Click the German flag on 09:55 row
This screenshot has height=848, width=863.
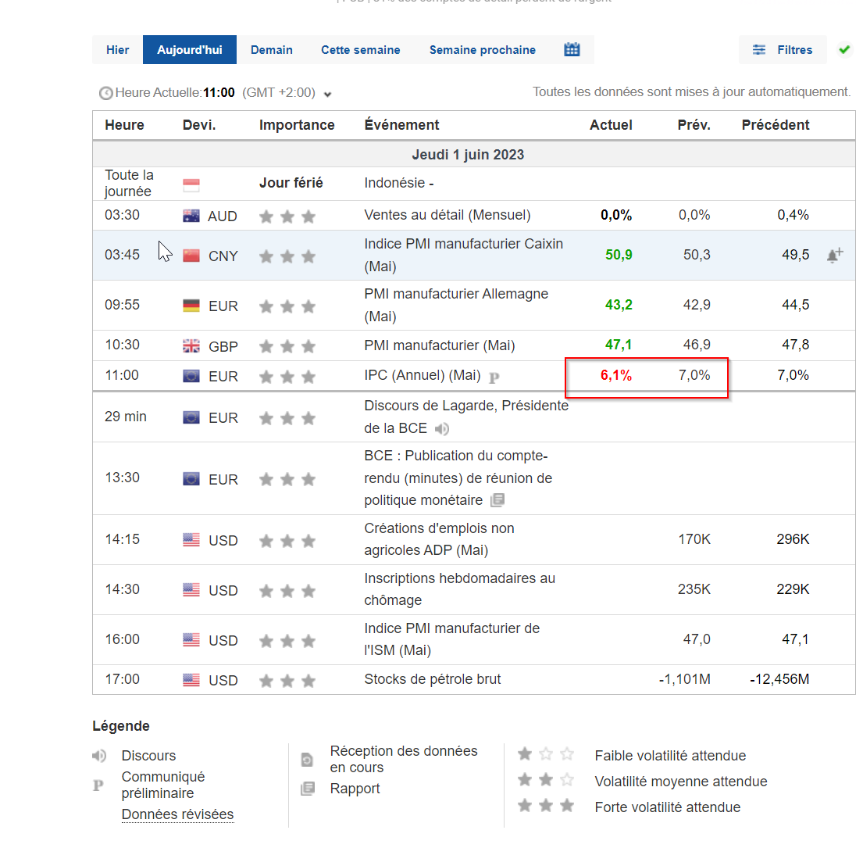click(x=191, y=306)
